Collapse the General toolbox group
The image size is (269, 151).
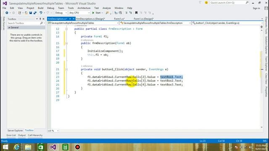[9, 28]
